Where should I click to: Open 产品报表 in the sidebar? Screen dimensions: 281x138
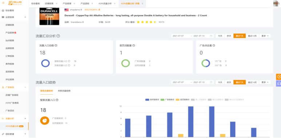click(10, 33)
